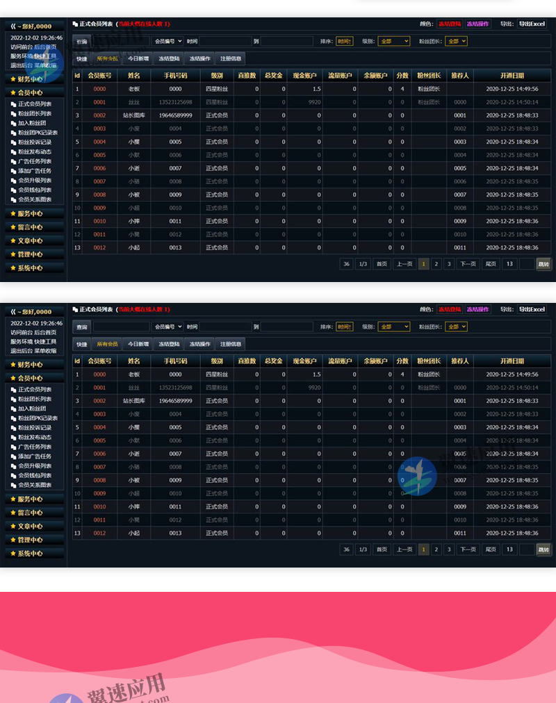Image resolution: width=556 pixels, height=703 pixels.
Task: Open the 会员编号 dropdown in the upper search bar
Action: (x=167, y=42)
